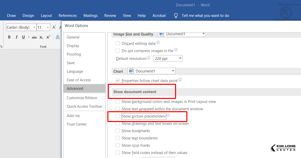Select Proofing in Word Options sidebar
The image size is (301, 158).
(74, 54)
